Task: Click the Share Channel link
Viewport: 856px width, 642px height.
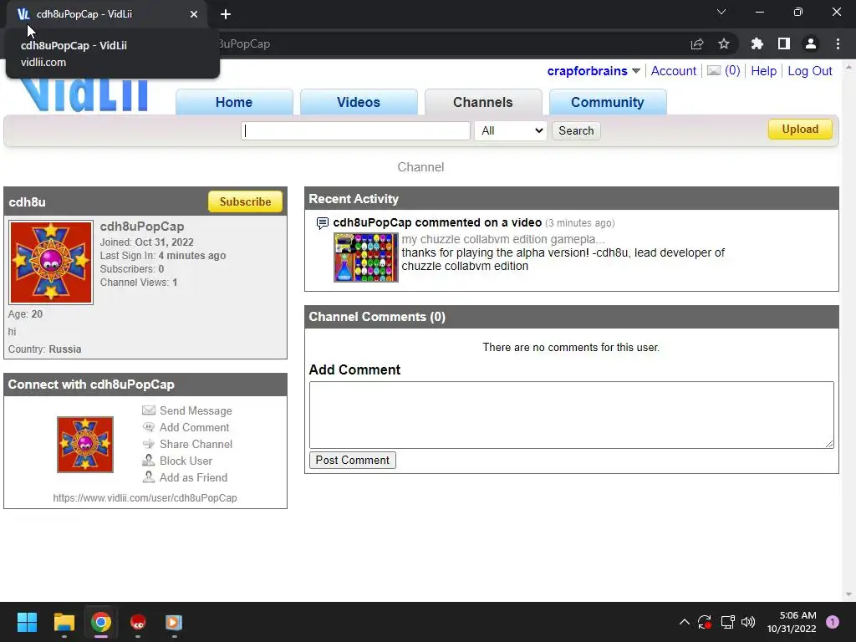Action: [196, 444]
